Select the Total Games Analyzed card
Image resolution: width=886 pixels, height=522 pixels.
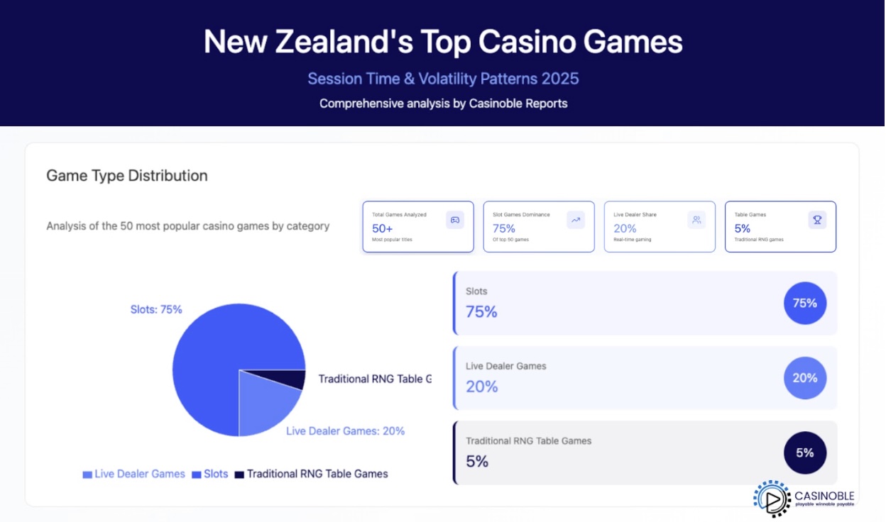click(x=417, y=227)
